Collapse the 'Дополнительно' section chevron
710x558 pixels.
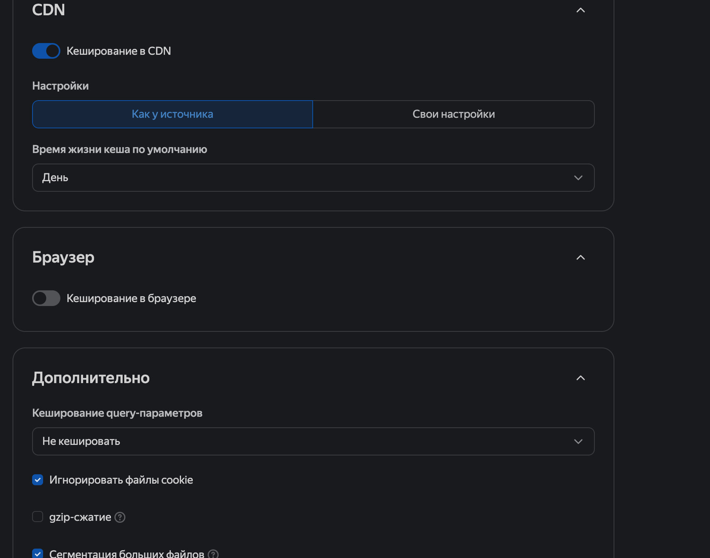(581, 378)
